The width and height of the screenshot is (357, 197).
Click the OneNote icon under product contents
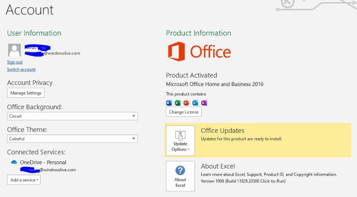click(x=204, y=103)
